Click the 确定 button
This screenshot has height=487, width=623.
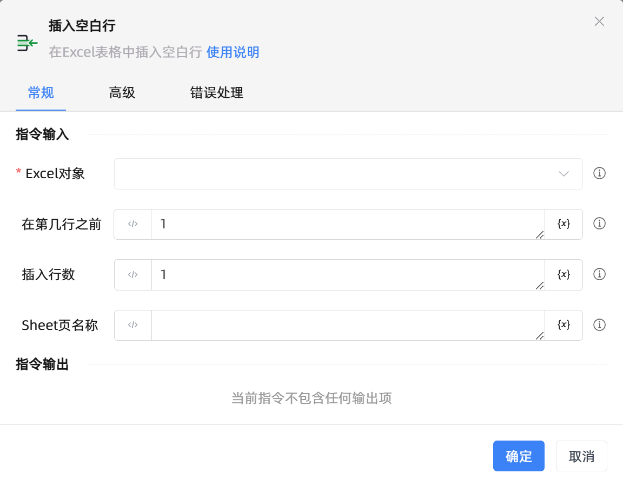[519, 456]
